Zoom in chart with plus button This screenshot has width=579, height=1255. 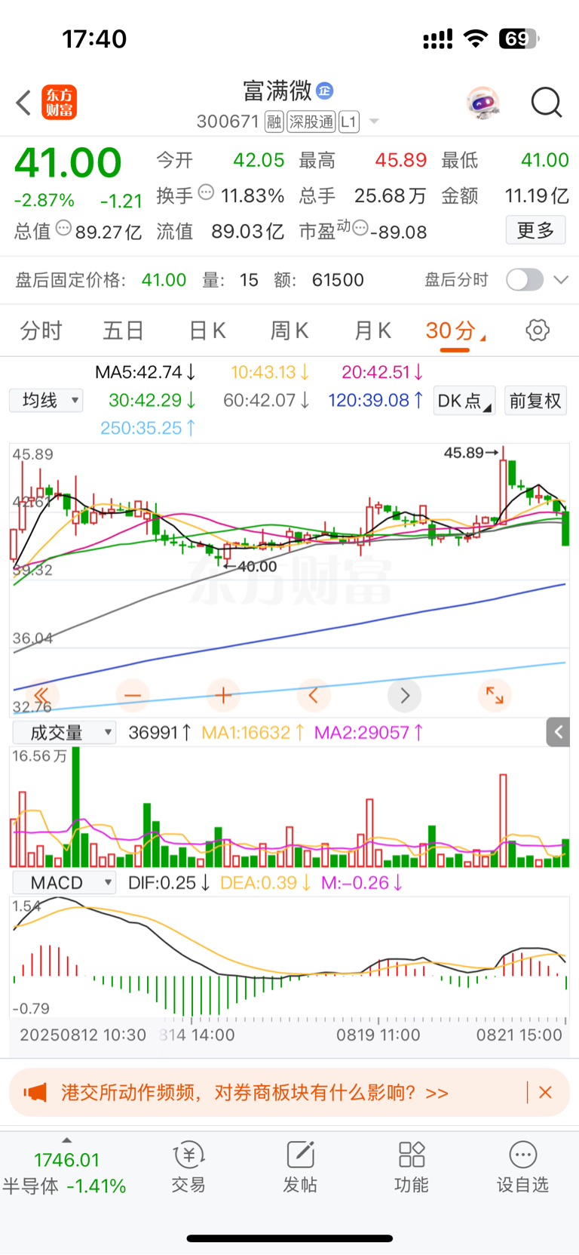pyautogui.click(x=223, y=695)
